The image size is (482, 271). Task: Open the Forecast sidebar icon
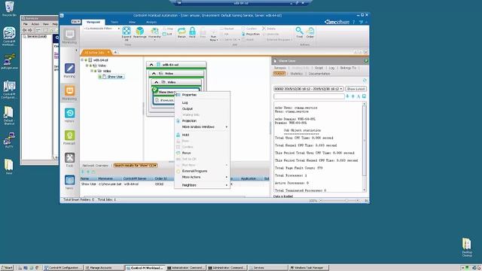point(69,137)
